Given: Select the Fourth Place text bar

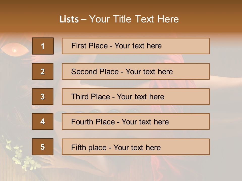Looking at the screenshot, I should [x=136, y=121].
